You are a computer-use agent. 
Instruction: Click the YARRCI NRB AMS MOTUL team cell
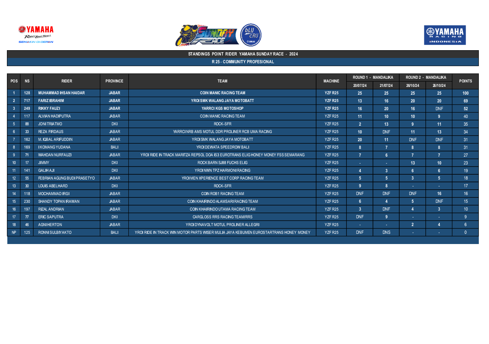coord(222,132)
